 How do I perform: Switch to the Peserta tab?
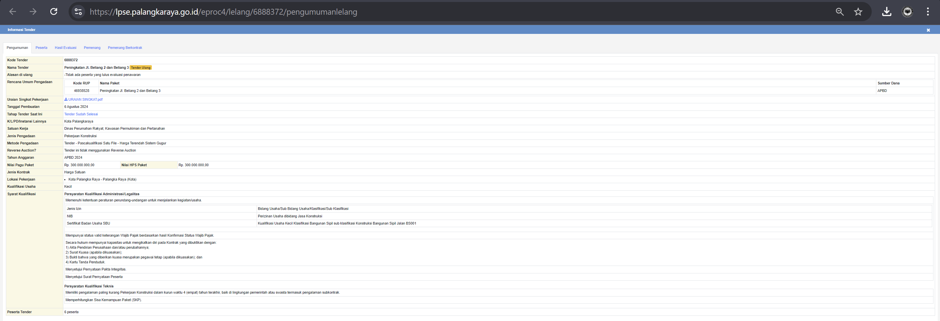[x=41, y=48]
